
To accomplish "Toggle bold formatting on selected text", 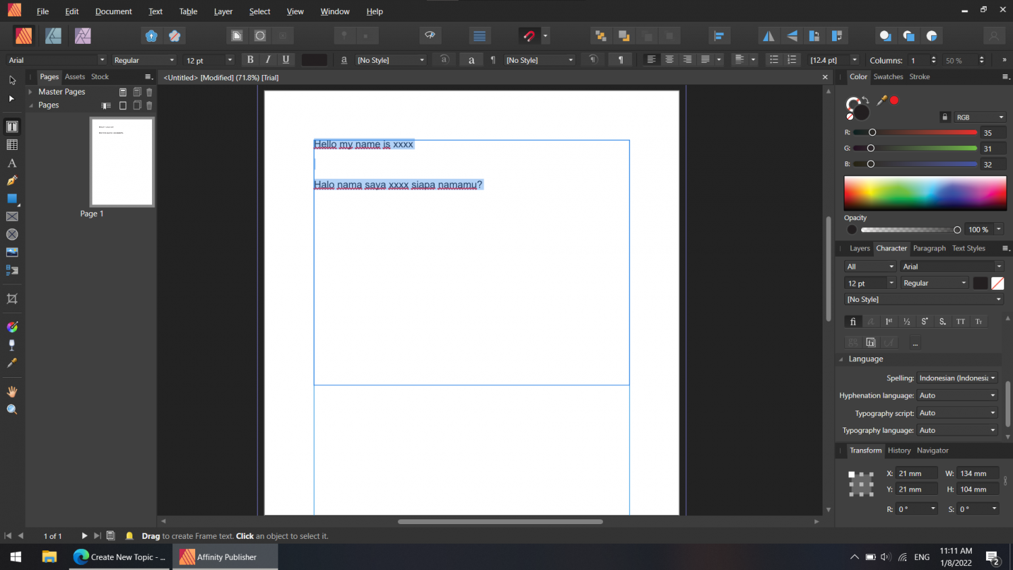I will click(x=250, y=59).
